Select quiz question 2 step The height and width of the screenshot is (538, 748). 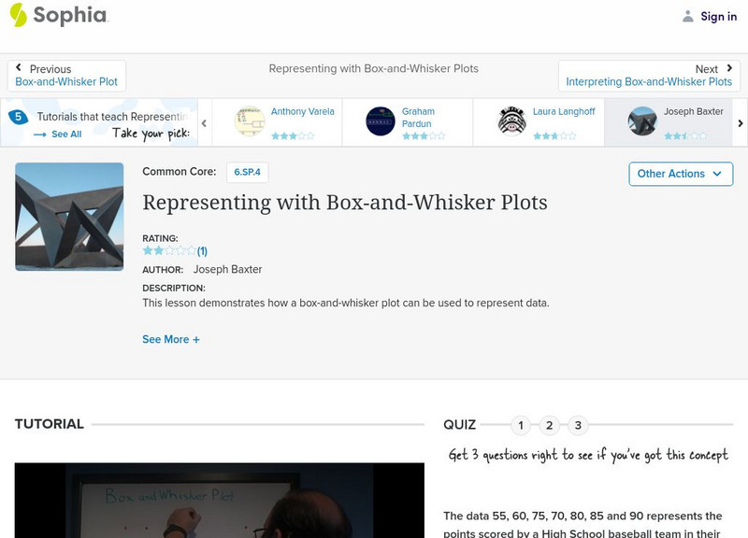[x=550, y=425]
